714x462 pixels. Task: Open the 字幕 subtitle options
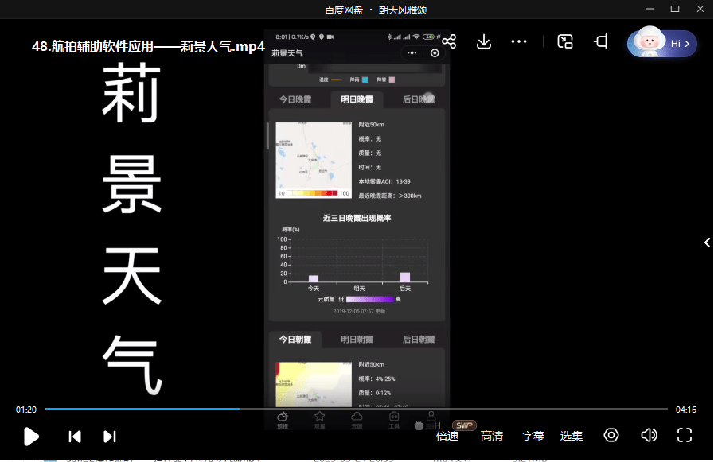coord(533,436)
